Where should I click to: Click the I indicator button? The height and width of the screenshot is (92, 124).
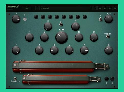pyautogui.click(x=25, y=19)
